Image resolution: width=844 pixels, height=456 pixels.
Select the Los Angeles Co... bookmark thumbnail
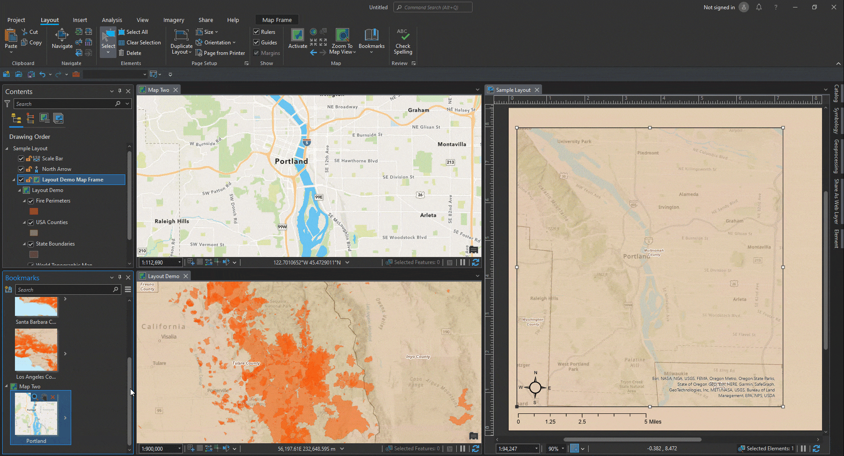(36, 350)
